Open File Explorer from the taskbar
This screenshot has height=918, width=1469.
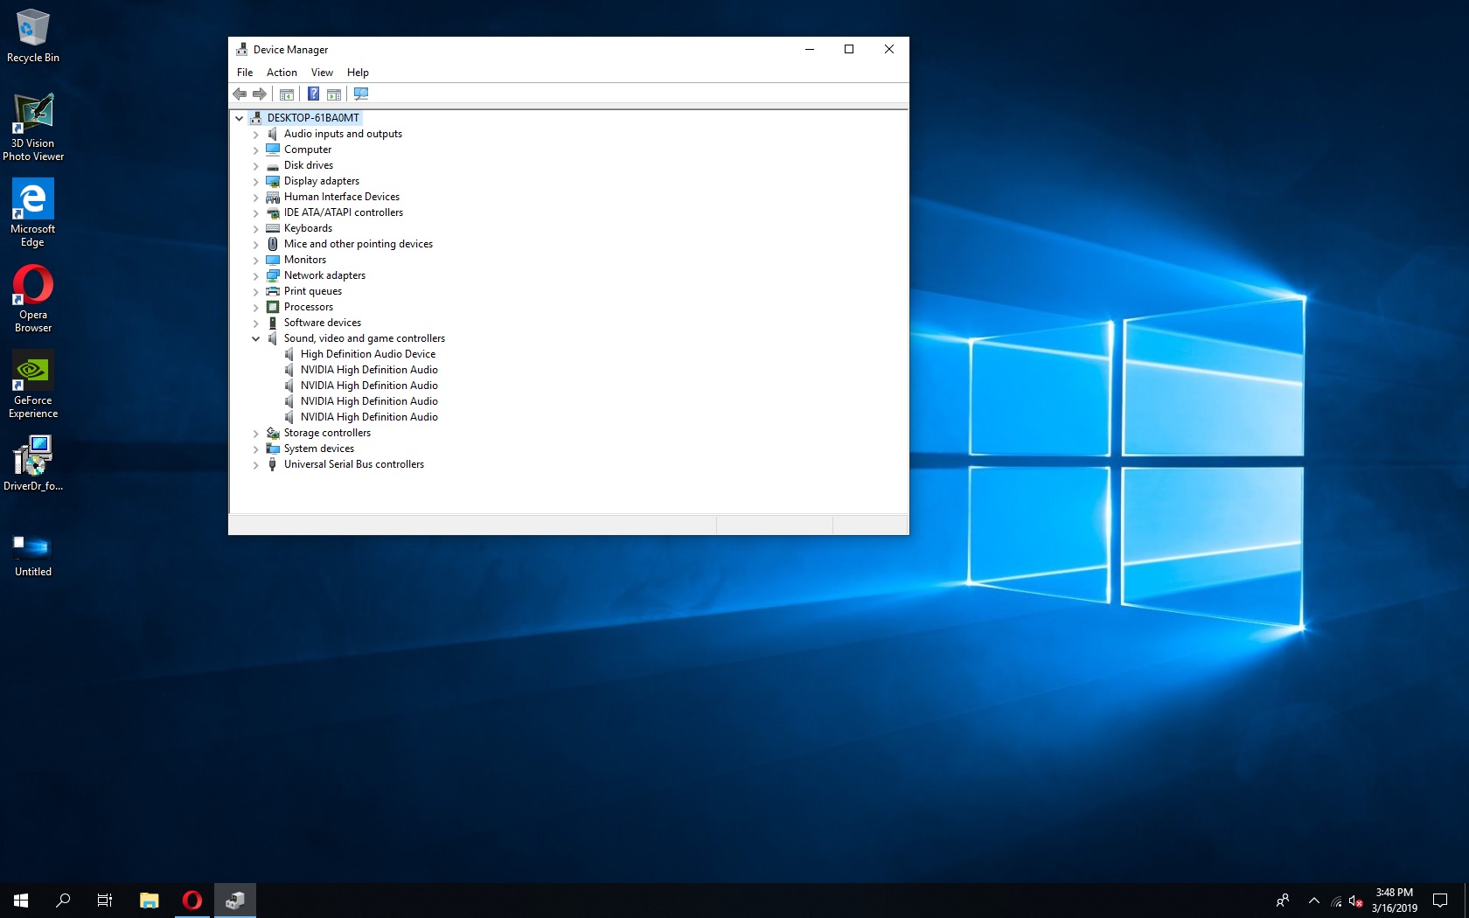pyautogui.click(x=150, y=900)
